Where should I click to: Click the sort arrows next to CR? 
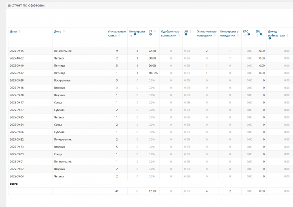pyautogui.click(x=155, y=32)
